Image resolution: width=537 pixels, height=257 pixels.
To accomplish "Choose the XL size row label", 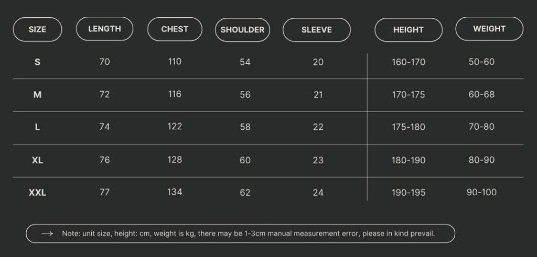I will [x=37, y=160].
